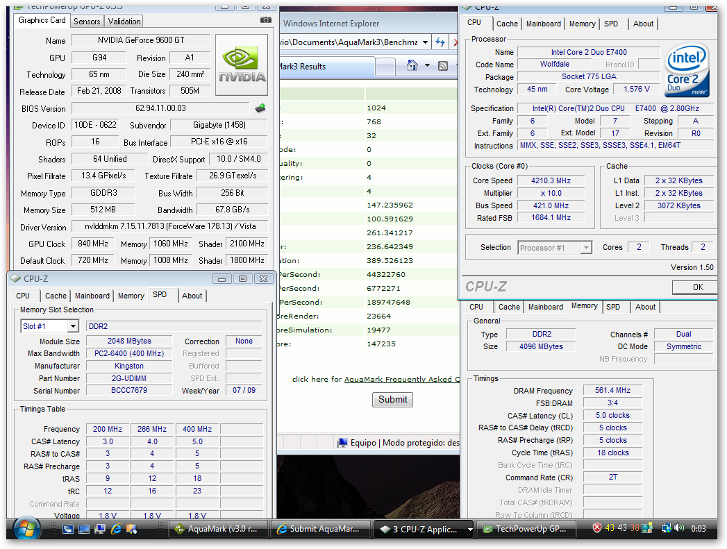Click the IE address bar path field
The height and width of the screenshot is (549, 727).
tap(349, 42)
